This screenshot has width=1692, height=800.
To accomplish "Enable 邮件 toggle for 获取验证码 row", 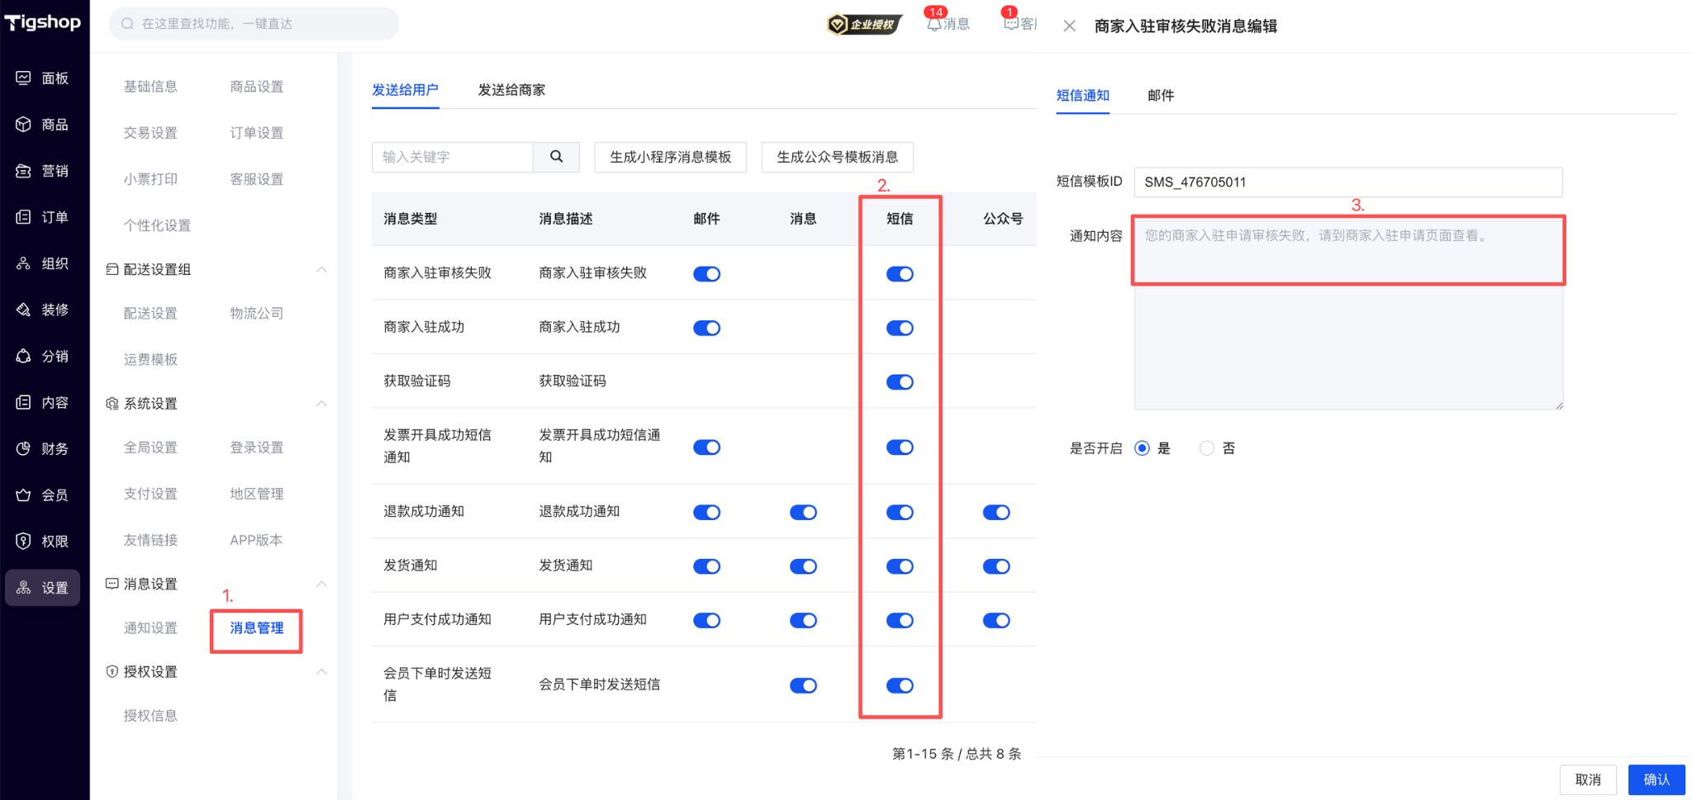I will 706,381.
